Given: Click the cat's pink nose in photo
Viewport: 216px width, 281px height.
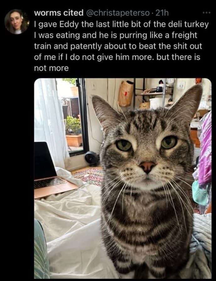Looking at the screenshot, I should coord(148,167).
